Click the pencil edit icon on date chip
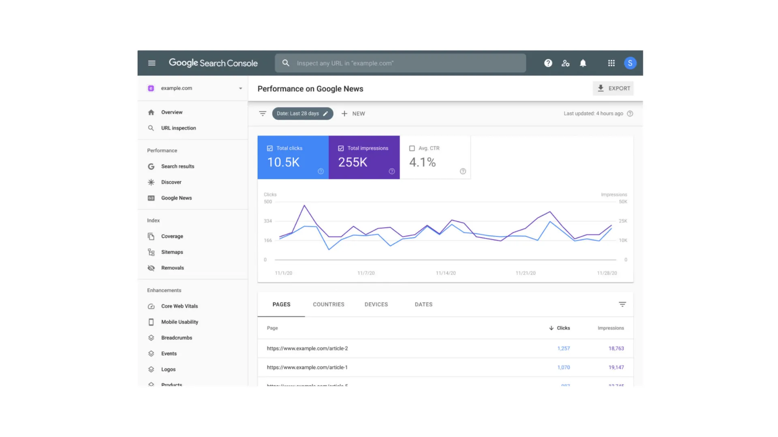 [x=325, y=114]
